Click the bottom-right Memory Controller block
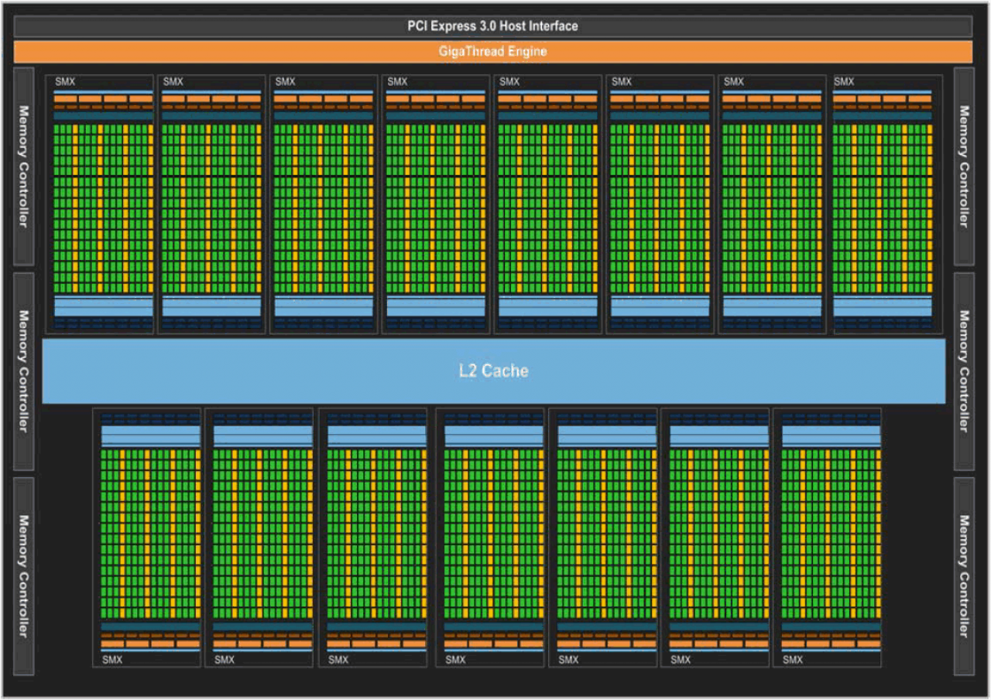 963,576
